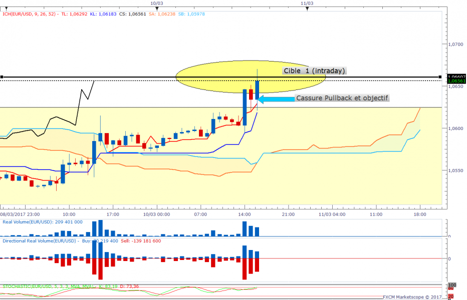Click the 11:00 time axis label
Screen dimensions: 467x300
click(376, 214)
